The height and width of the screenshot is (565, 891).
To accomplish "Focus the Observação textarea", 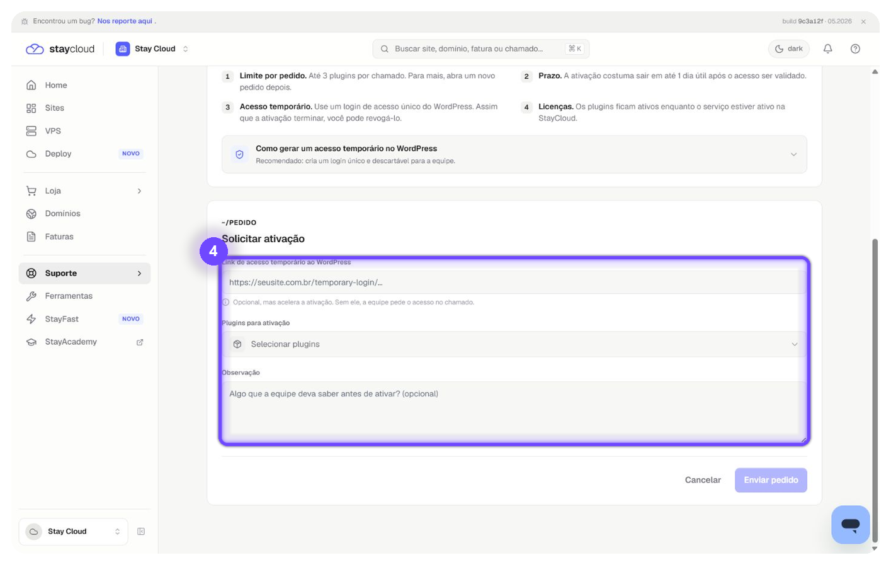I will coord(514,411).
